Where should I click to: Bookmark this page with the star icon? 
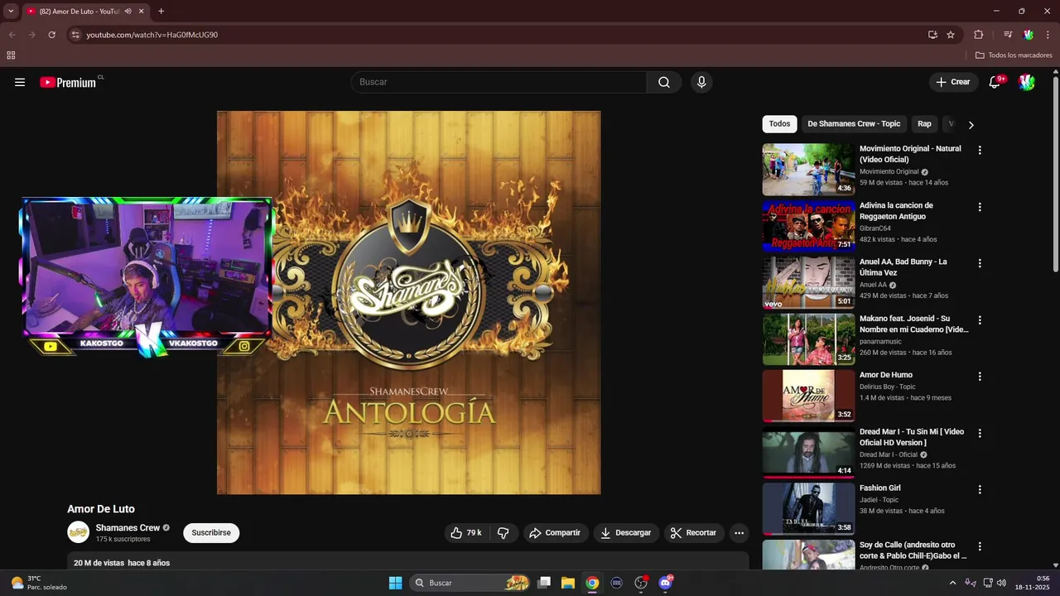[951, 35]
